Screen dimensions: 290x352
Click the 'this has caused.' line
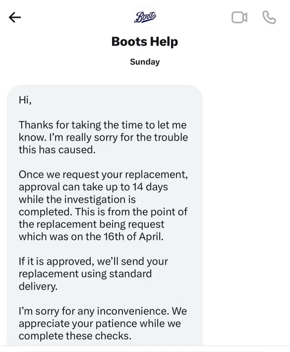click(x=57, y=150)
